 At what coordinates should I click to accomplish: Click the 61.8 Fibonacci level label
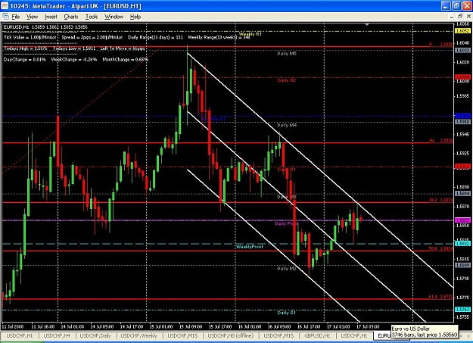point(440,297)
